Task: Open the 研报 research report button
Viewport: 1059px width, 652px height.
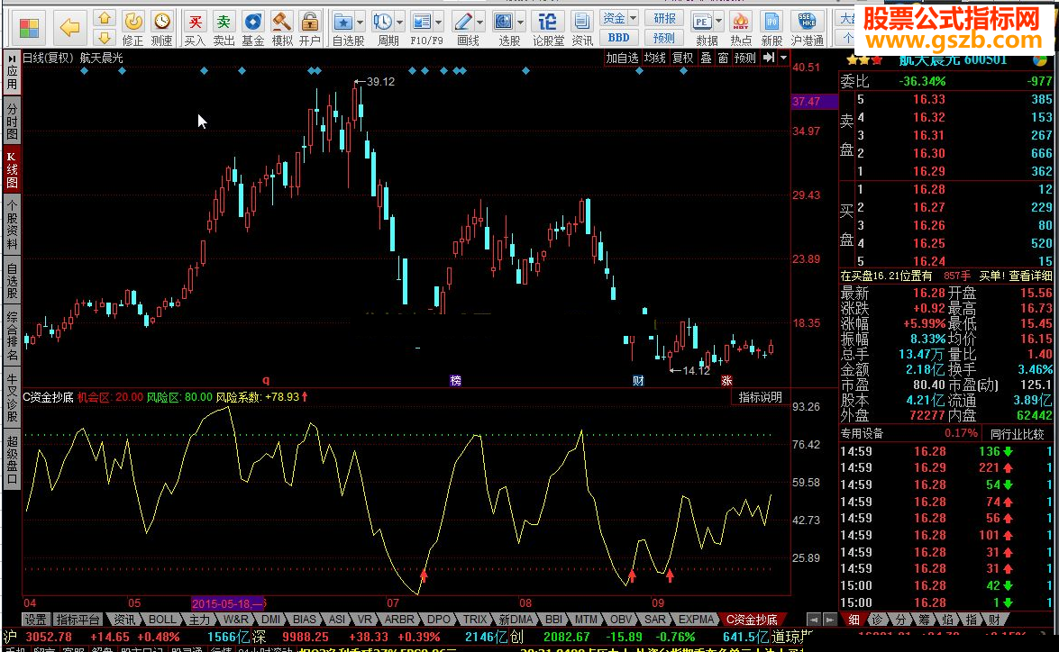Action: [664, 18]
